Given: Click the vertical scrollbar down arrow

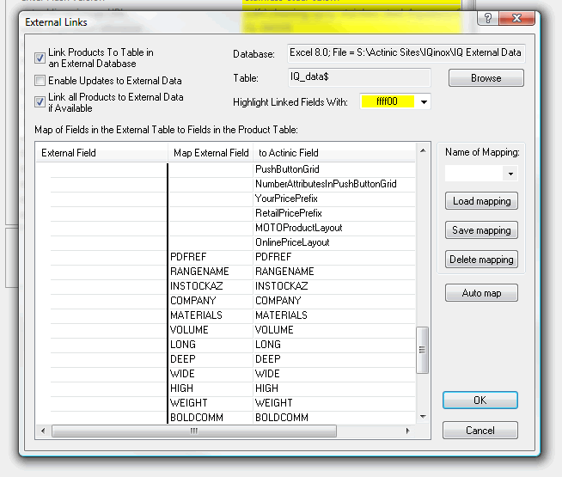Looking at the screenshot, I should tap(422, 416).
